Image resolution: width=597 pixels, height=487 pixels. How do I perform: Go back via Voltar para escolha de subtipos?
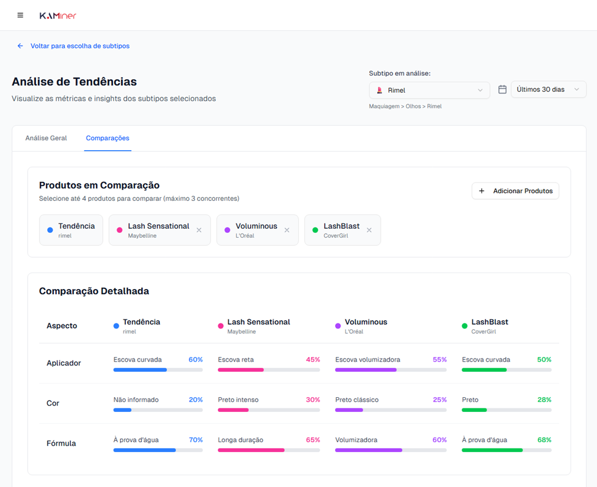[80, 46]
